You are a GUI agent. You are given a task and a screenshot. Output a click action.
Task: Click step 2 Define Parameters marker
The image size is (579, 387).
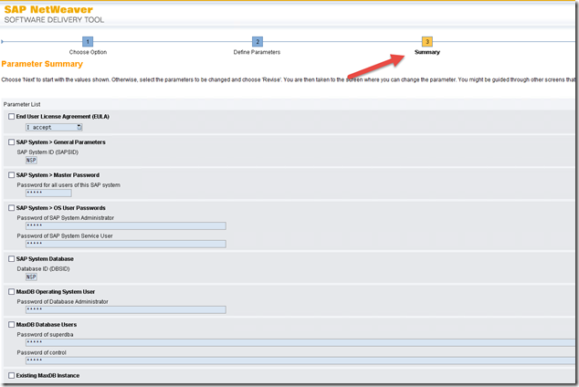pyautogui.click(x=258, y=42)
